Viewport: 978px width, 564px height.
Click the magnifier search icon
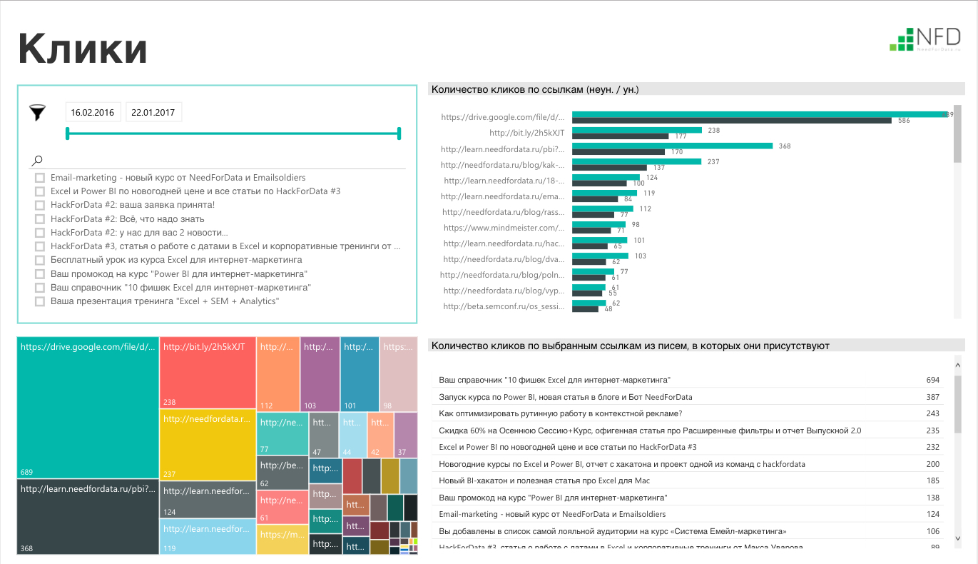[38, 161]
